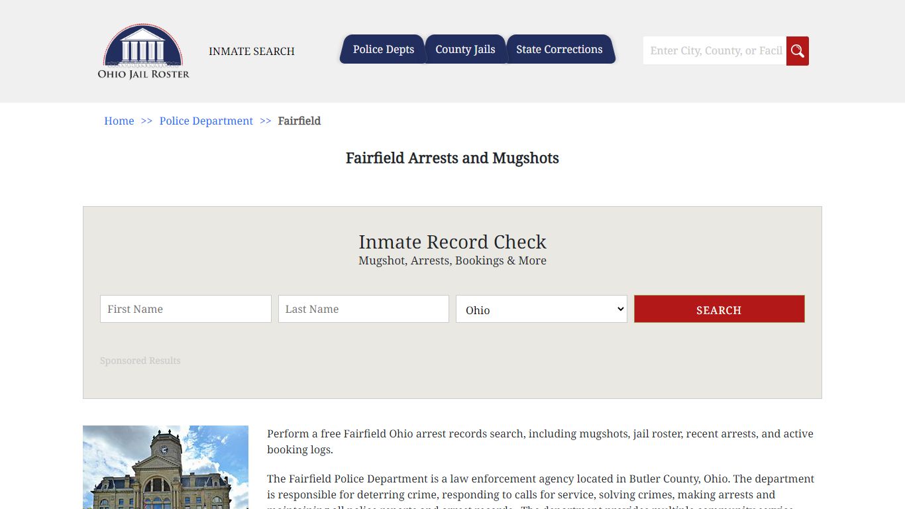Viewport: 905px width, 509px height.
Task: Click the Inmate Record Check heading
Action: [452, 242]
